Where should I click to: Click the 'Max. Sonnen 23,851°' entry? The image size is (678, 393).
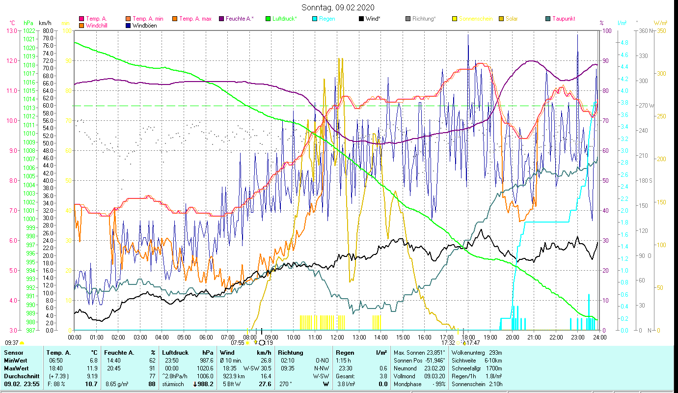(x=419, y=353)
